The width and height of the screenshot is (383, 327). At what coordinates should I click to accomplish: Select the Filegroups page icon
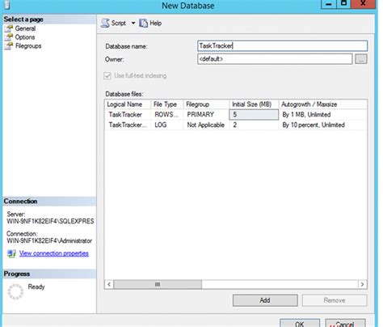(x=9, y=46)
